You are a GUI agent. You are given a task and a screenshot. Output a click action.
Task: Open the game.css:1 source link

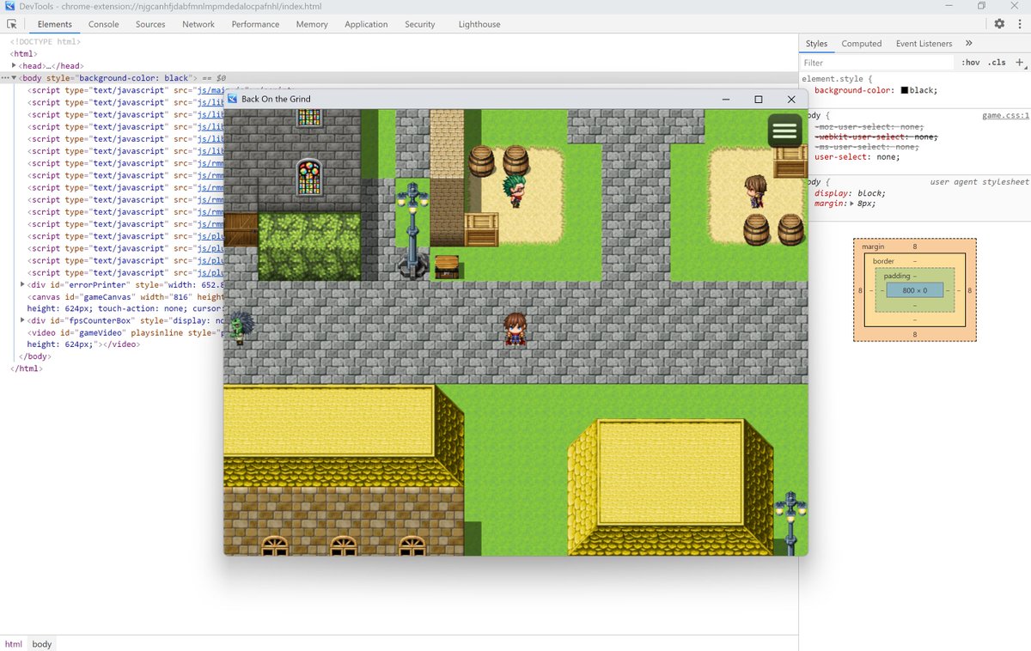click(x=1006, y=115)
